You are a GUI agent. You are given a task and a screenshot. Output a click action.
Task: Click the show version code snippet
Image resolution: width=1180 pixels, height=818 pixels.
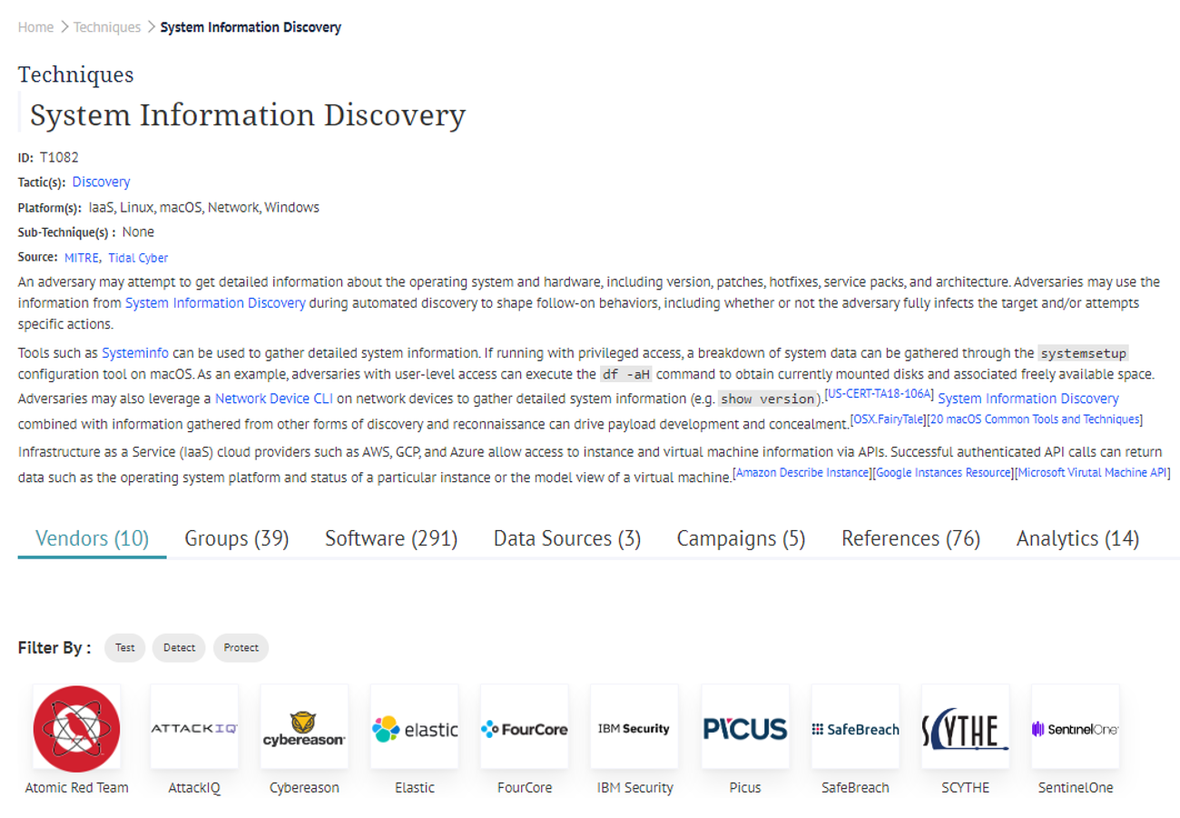point(767,399)
